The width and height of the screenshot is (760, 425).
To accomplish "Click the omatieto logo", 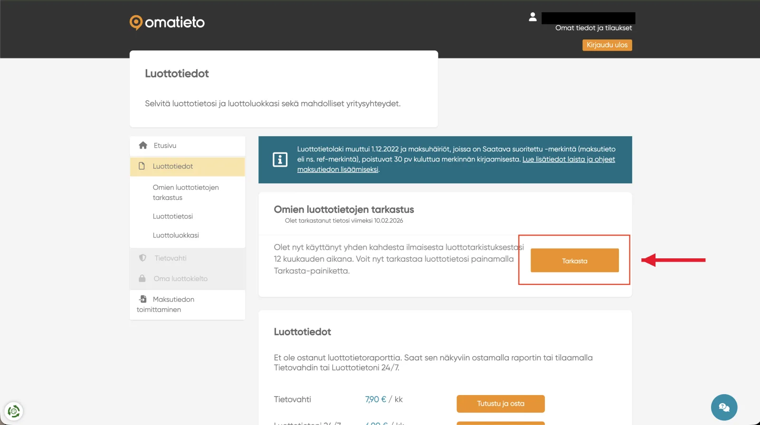I will [x=167, y=22].
